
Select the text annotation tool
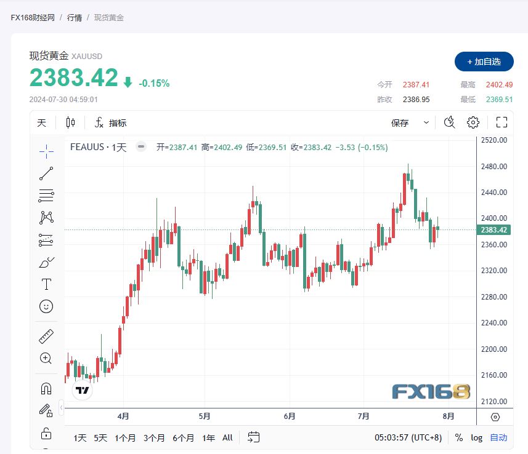(x=46, y=284)
